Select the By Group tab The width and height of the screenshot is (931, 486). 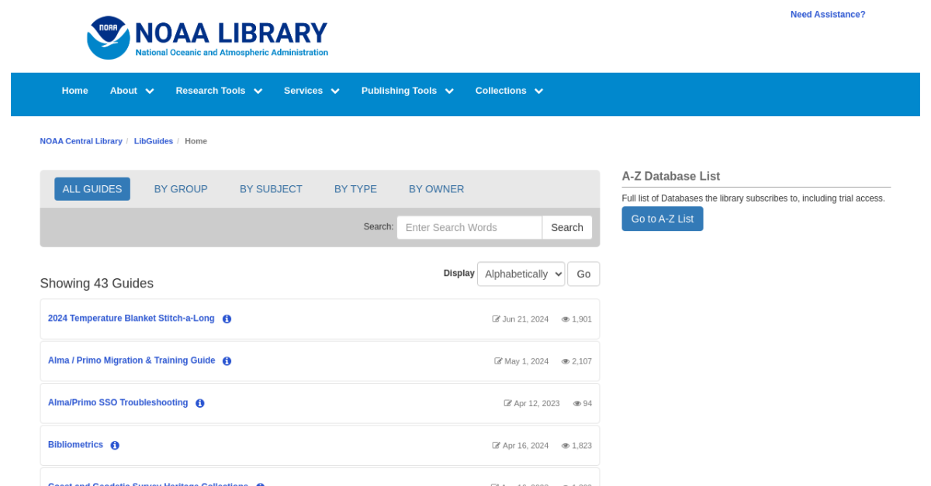[181, 189]
